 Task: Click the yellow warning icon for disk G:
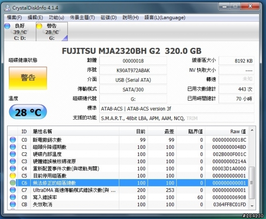39,26
